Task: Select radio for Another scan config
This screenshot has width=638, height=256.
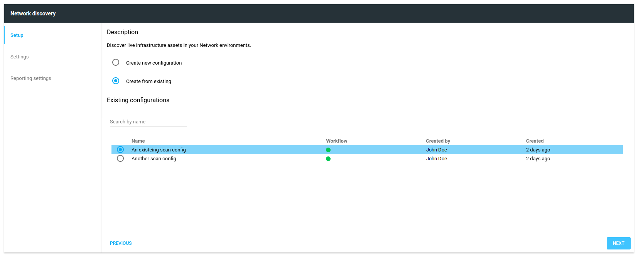Action: 120,158
